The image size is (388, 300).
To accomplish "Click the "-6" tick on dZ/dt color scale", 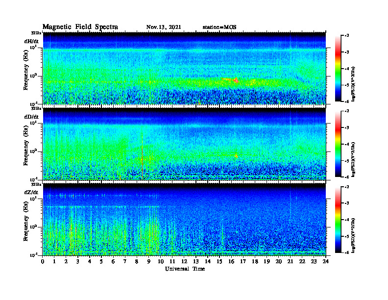I will click(x=347, y=252).
